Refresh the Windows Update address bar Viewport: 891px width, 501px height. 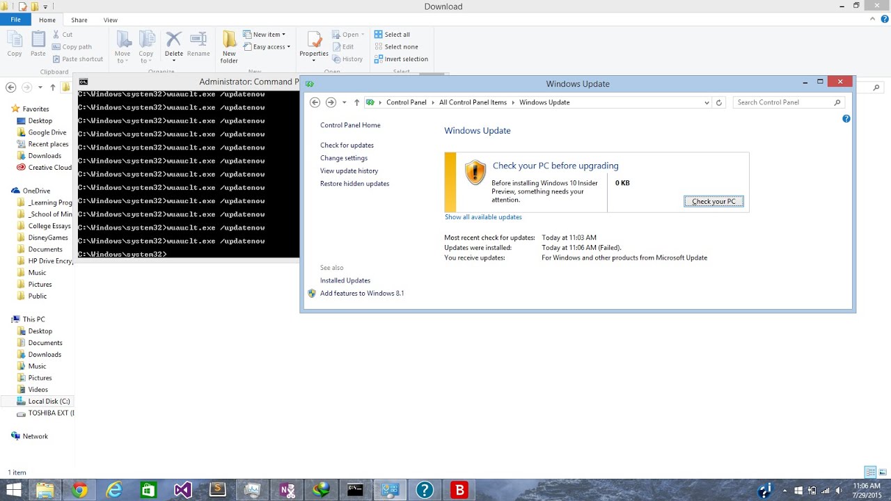pos(719,102)
